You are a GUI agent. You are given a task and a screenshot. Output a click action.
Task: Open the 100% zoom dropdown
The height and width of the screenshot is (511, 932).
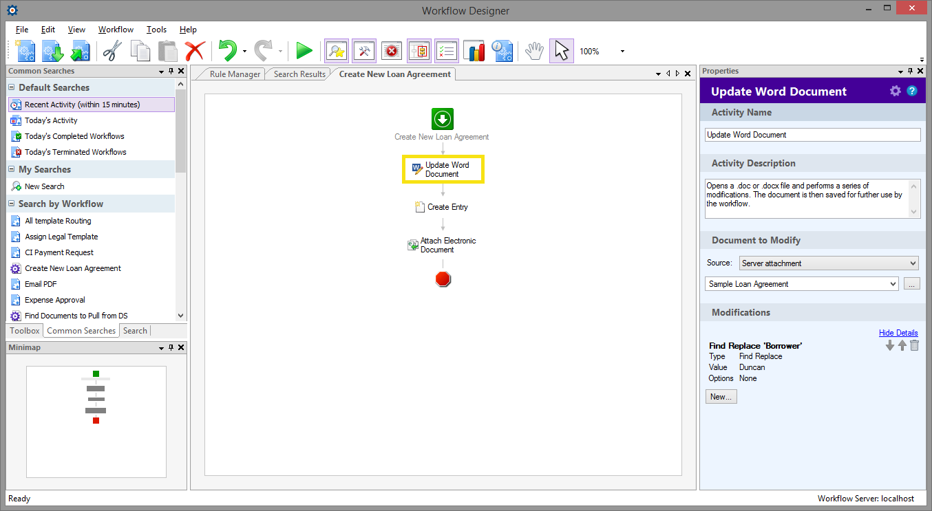click(x=622, y=52)
